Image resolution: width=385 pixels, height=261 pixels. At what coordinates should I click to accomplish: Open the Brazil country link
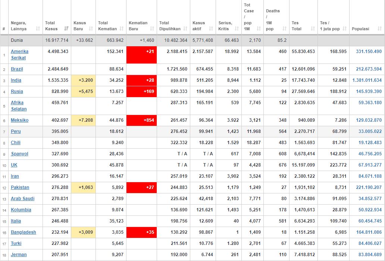tap(17, 69)
